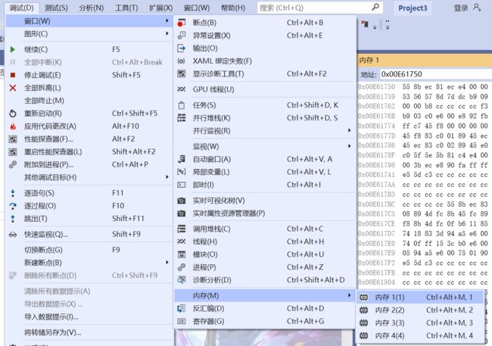Open Exception Settings (异常设置) icon entry
This screenshot has width=492, height=346.
pos(181,36)
